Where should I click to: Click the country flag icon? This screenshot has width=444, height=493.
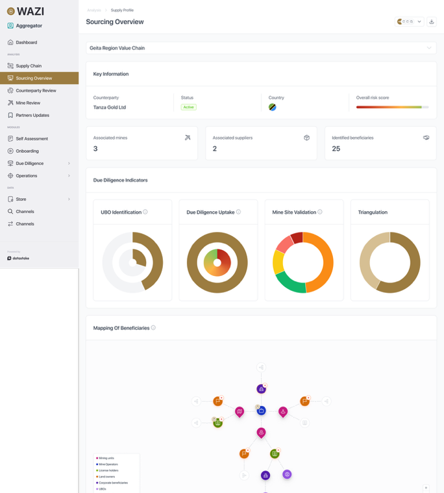click(273, 107)
